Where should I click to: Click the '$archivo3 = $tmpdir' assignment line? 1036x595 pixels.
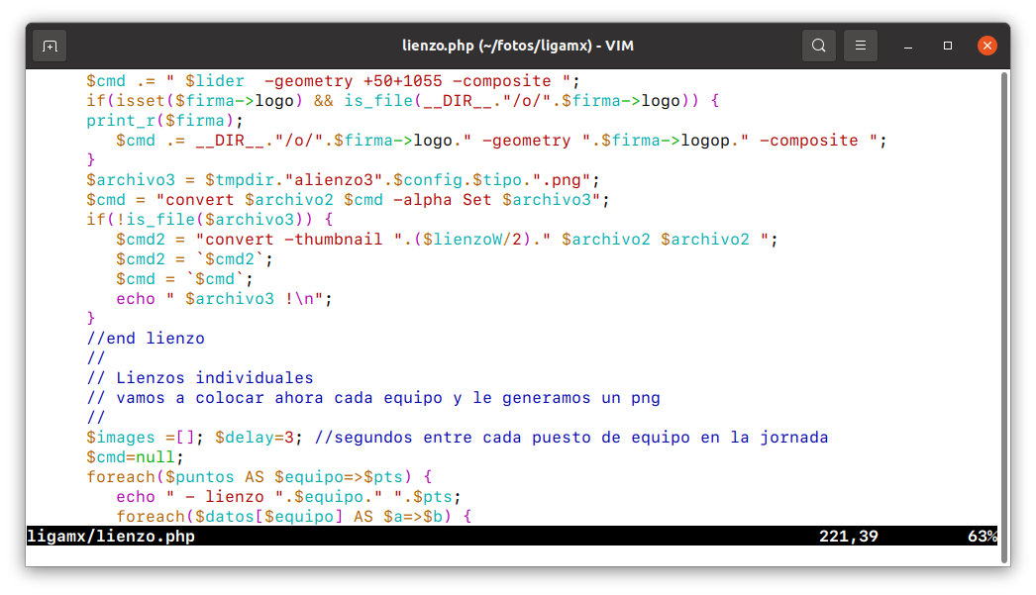tap(343, 180)
